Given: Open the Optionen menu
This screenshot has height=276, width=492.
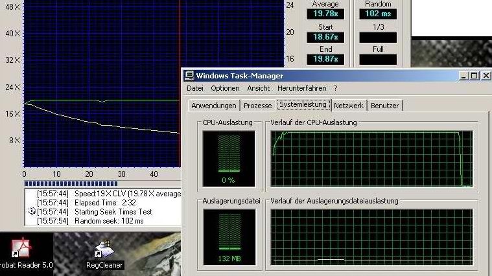Looking at the screenshot, I should pos(225,88).
